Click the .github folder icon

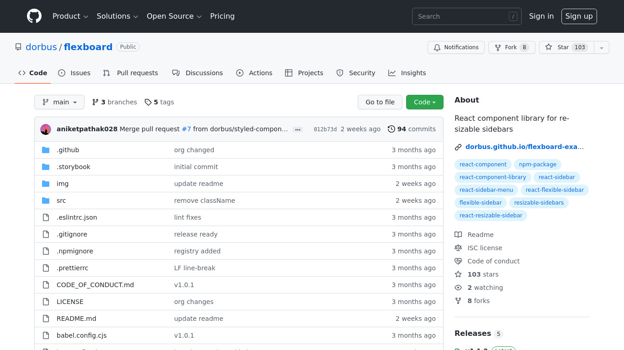[46, 150]
